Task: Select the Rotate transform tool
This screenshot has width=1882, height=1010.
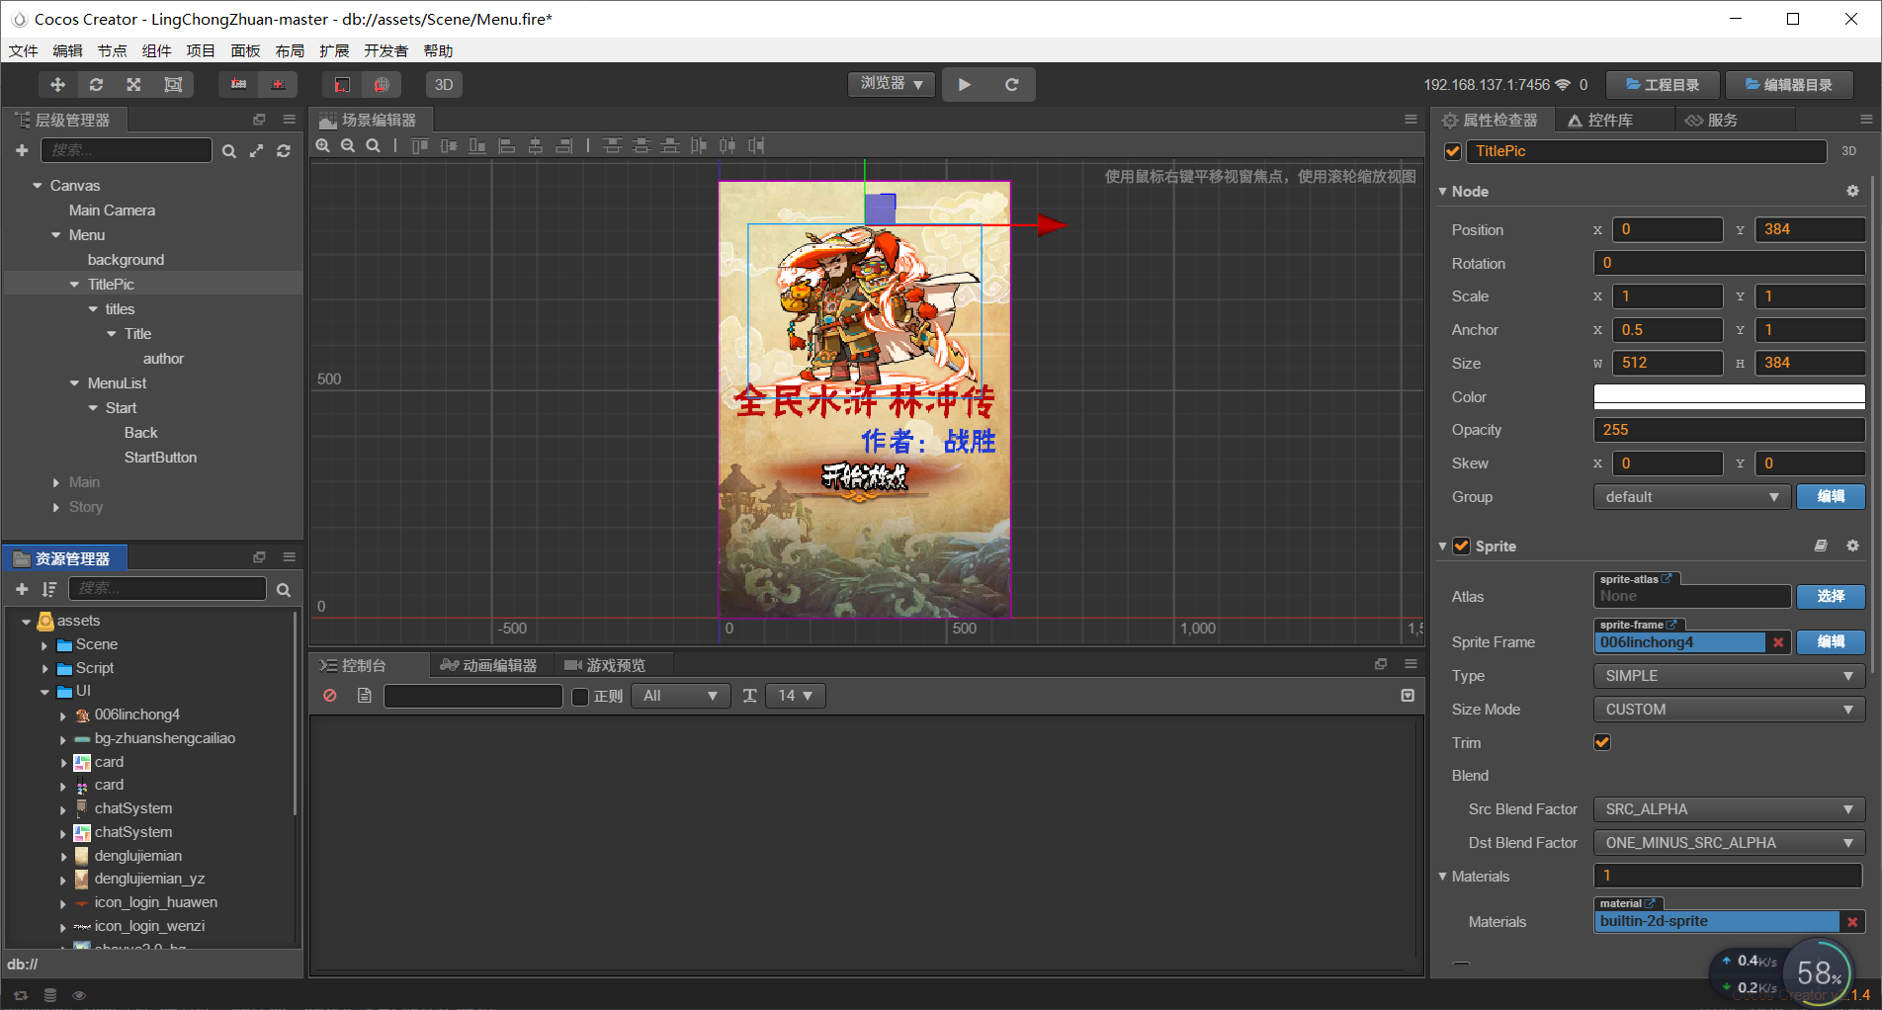Action: click(x=96, y=85)
